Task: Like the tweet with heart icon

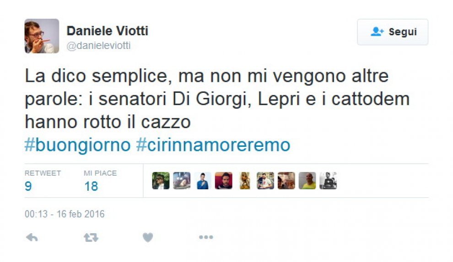Action: (x=147, y=237)
